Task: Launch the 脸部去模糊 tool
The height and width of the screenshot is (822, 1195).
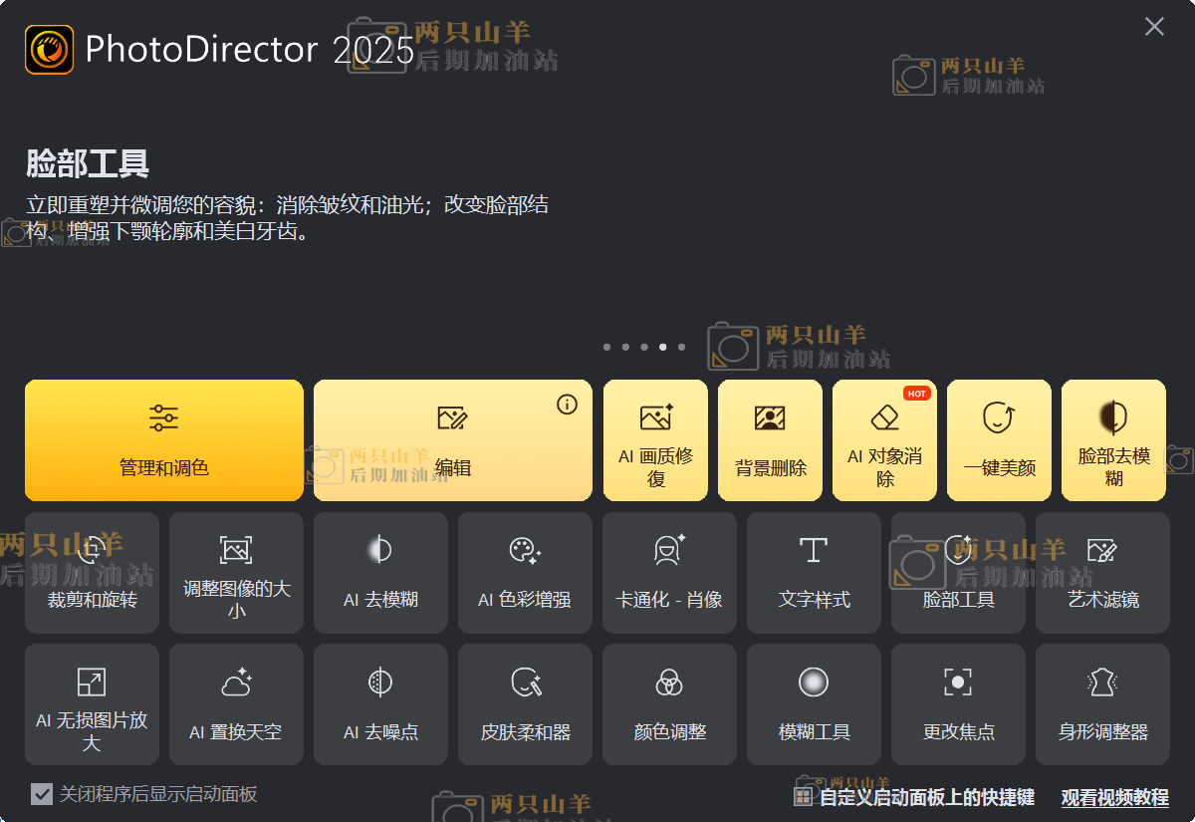Action: pos(1113,439)
